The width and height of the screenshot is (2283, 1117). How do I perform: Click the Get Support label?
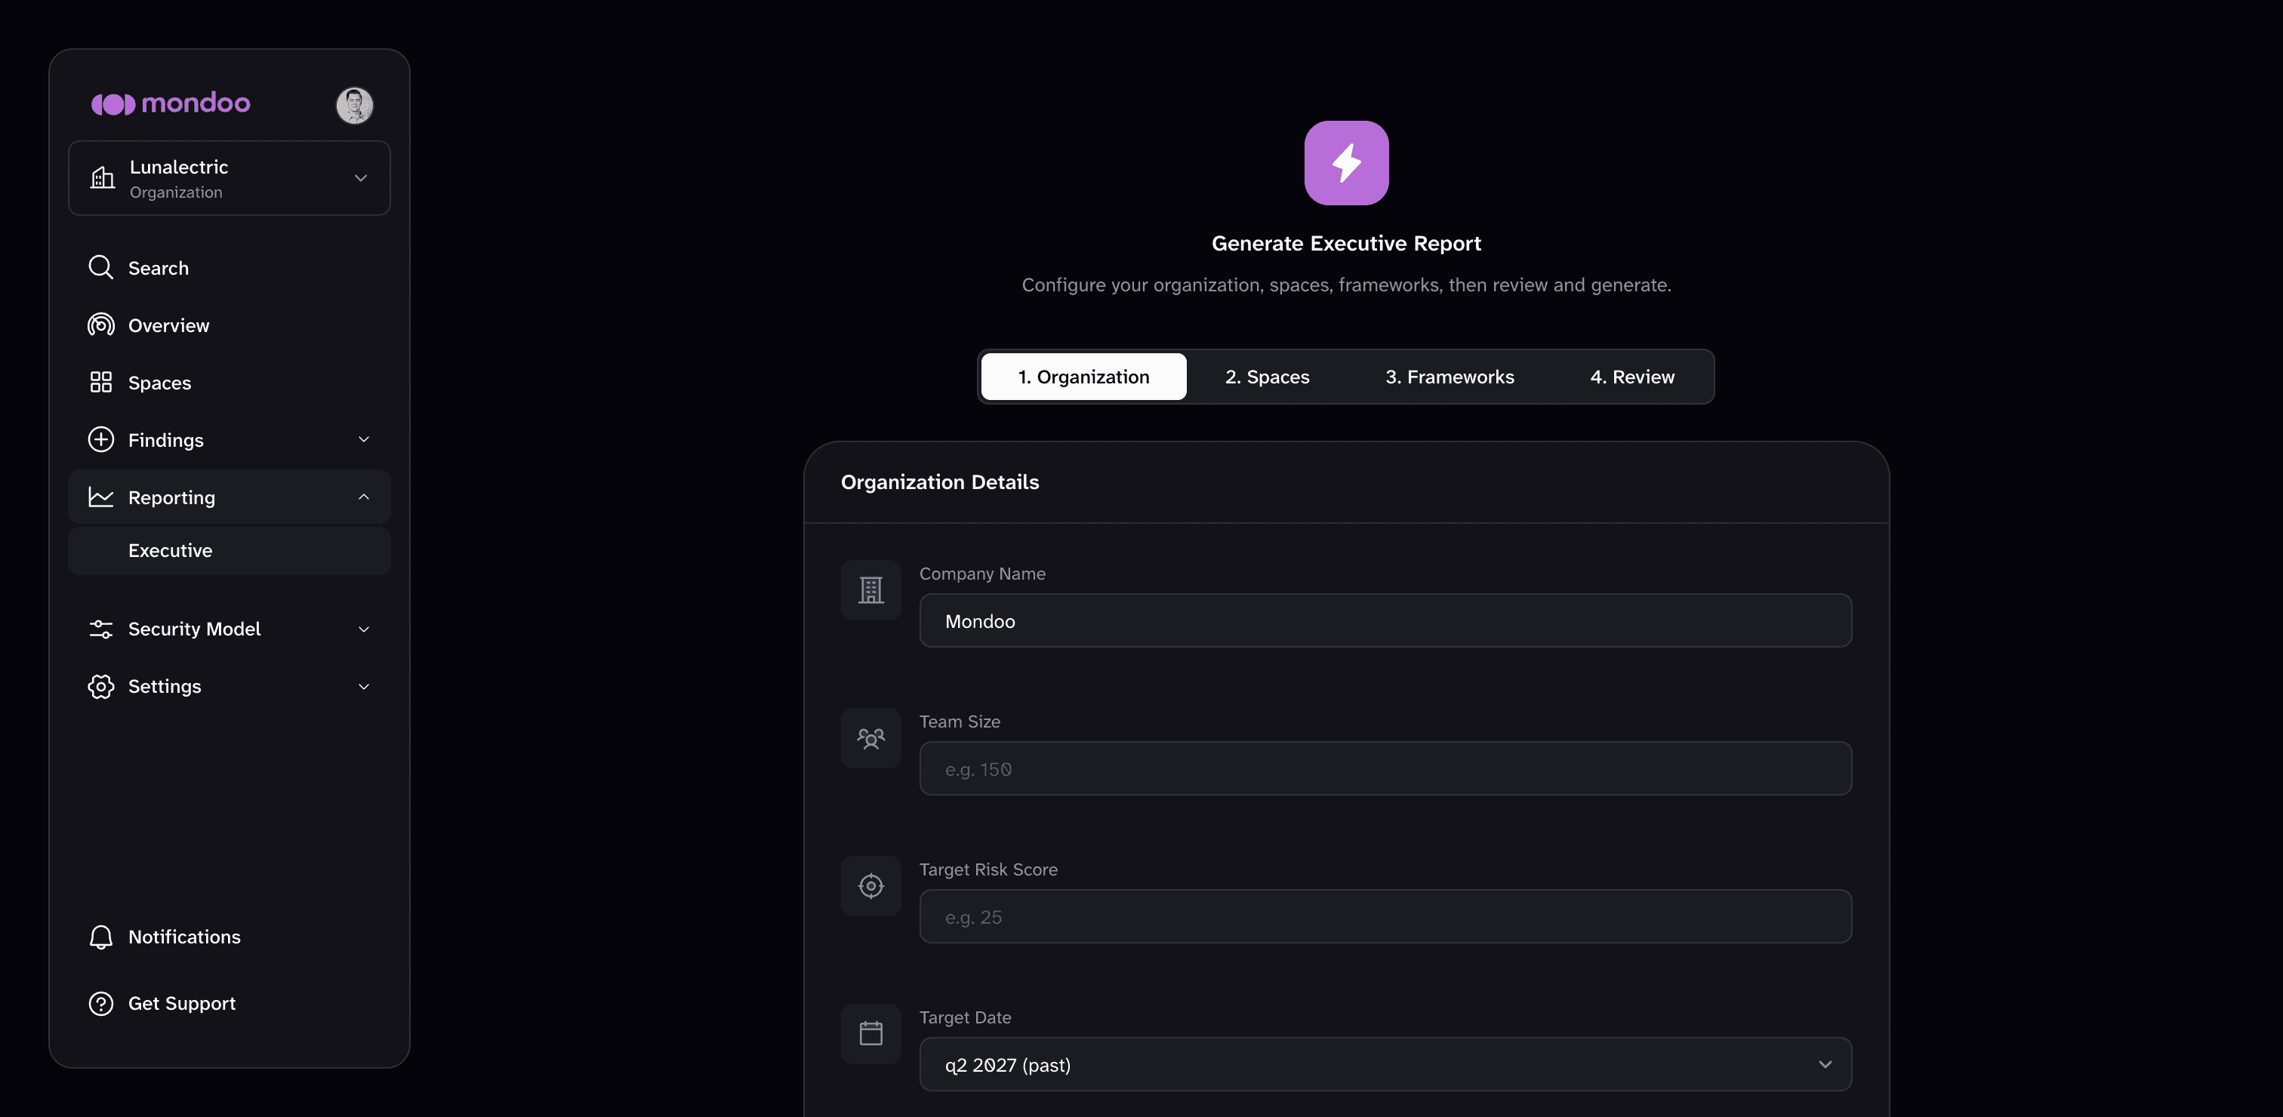182,1004
